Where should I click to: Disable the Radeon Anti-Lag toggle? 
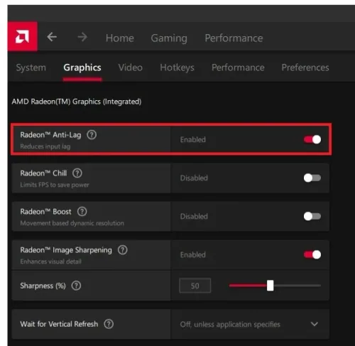coord(312,139)
